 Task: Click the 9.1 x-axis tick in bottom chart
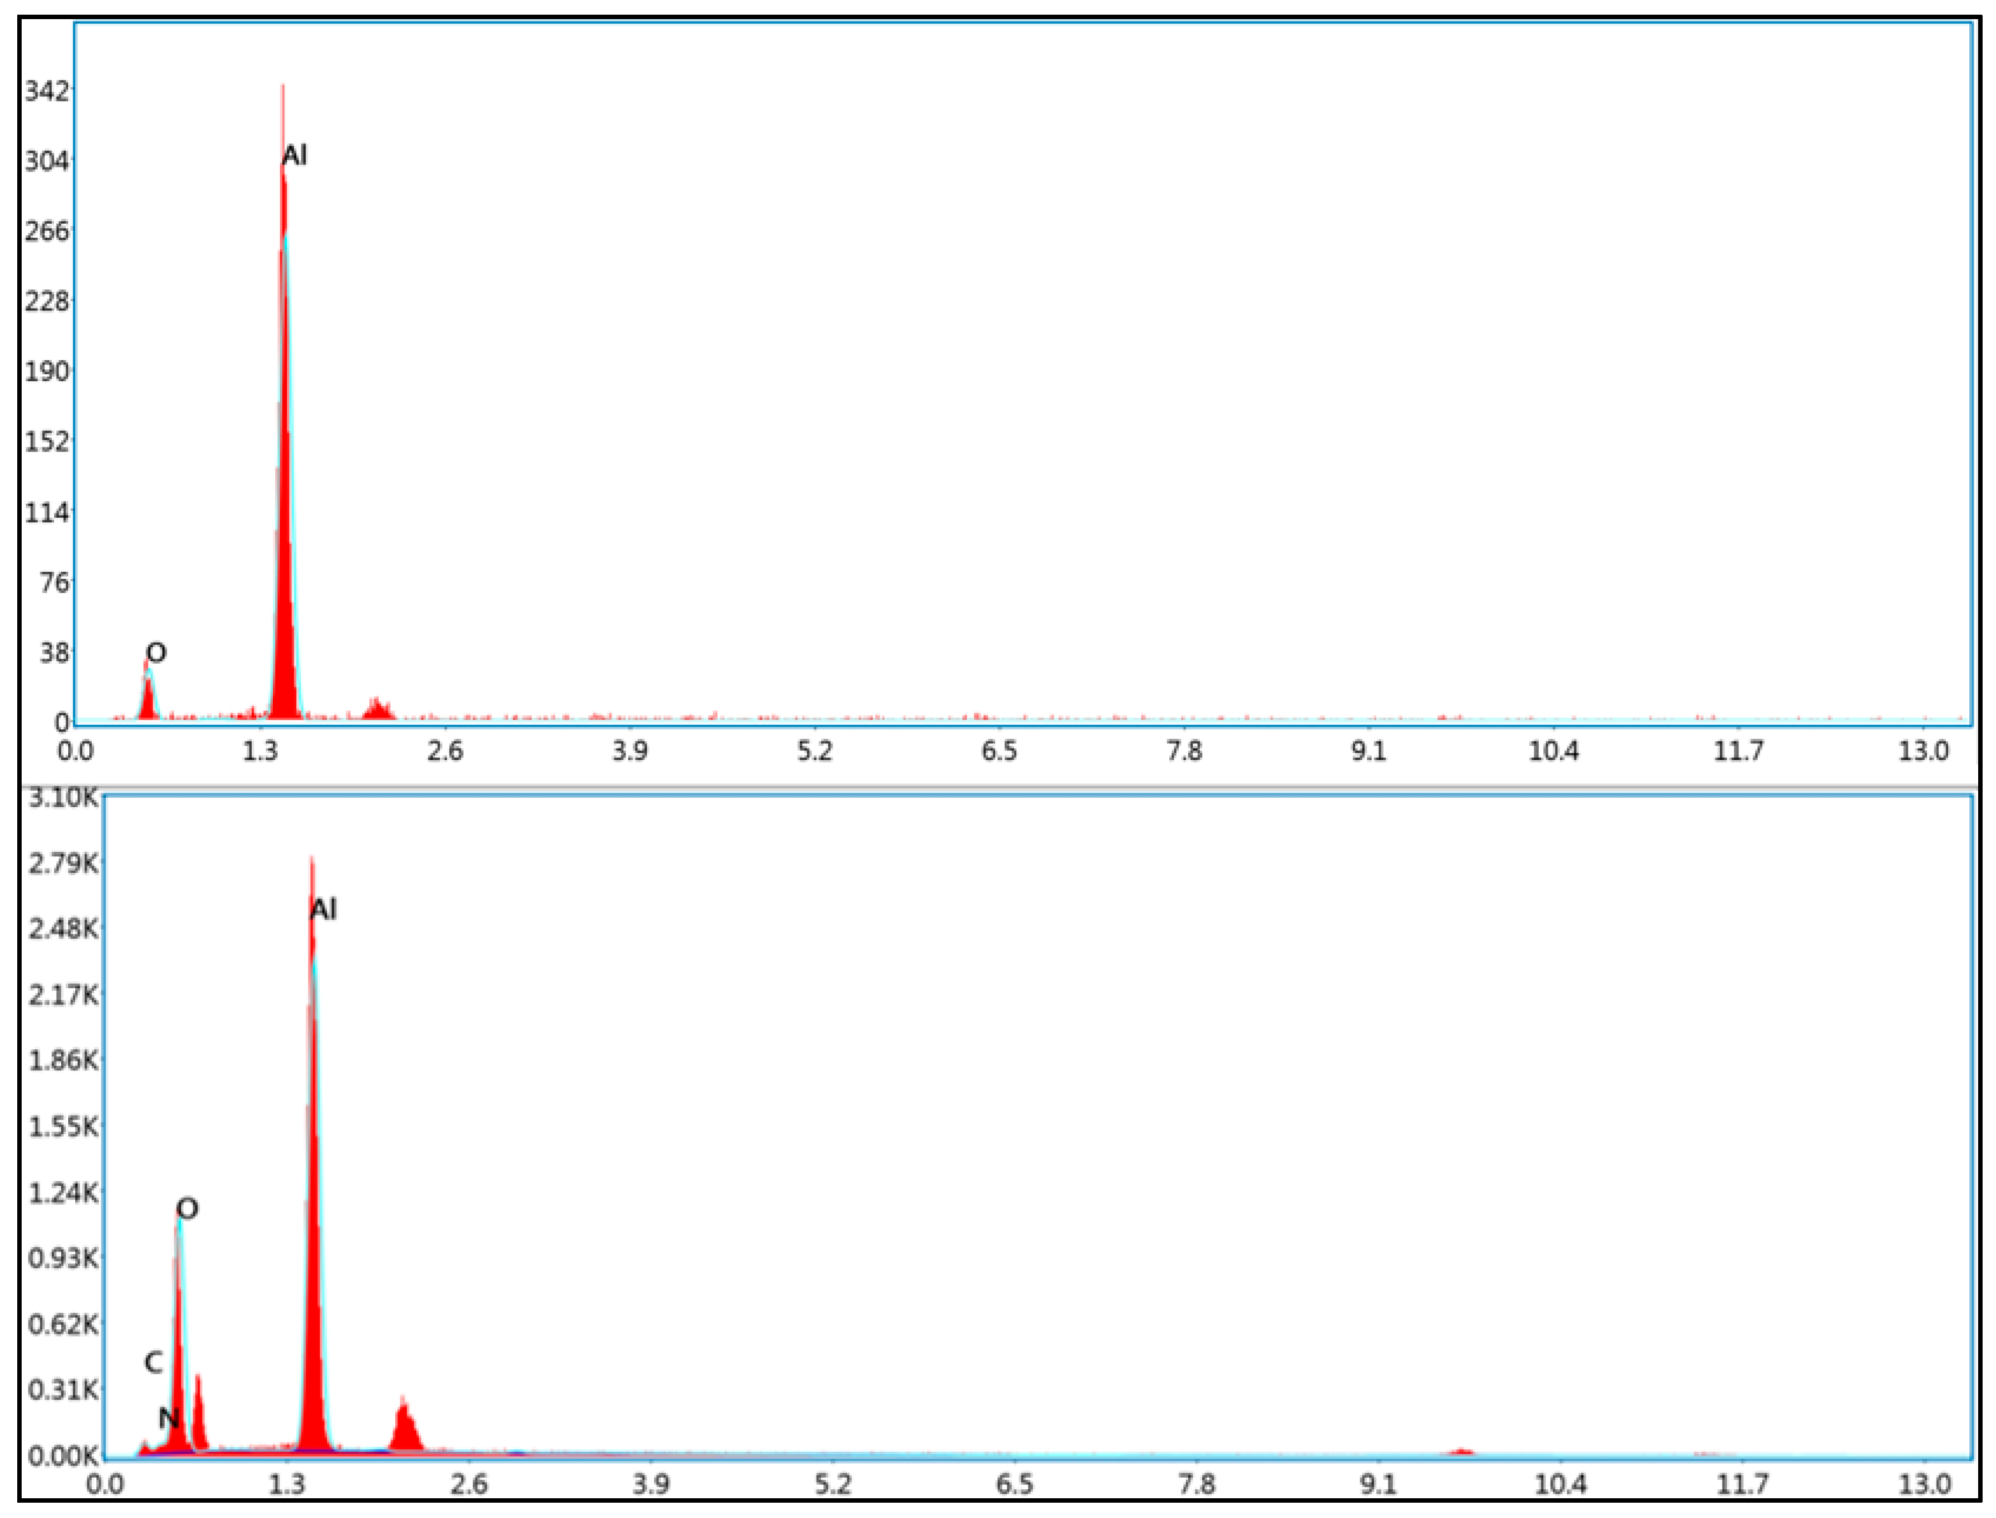coord(1378,1485)
